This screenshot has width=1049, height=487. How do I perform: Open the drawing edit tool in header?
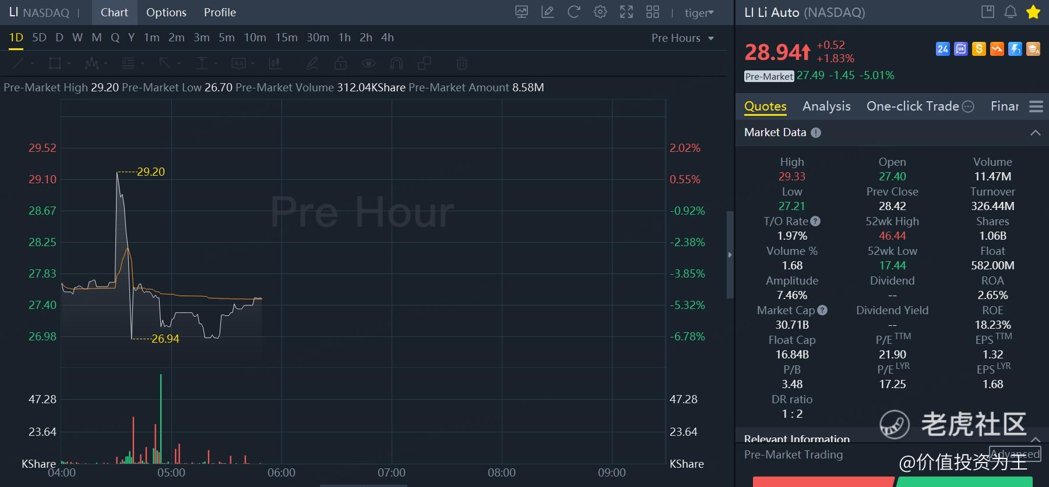548,12
